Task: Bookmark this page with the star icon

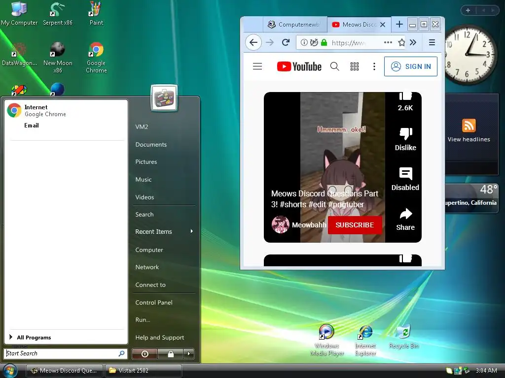Action: point(401,42)
